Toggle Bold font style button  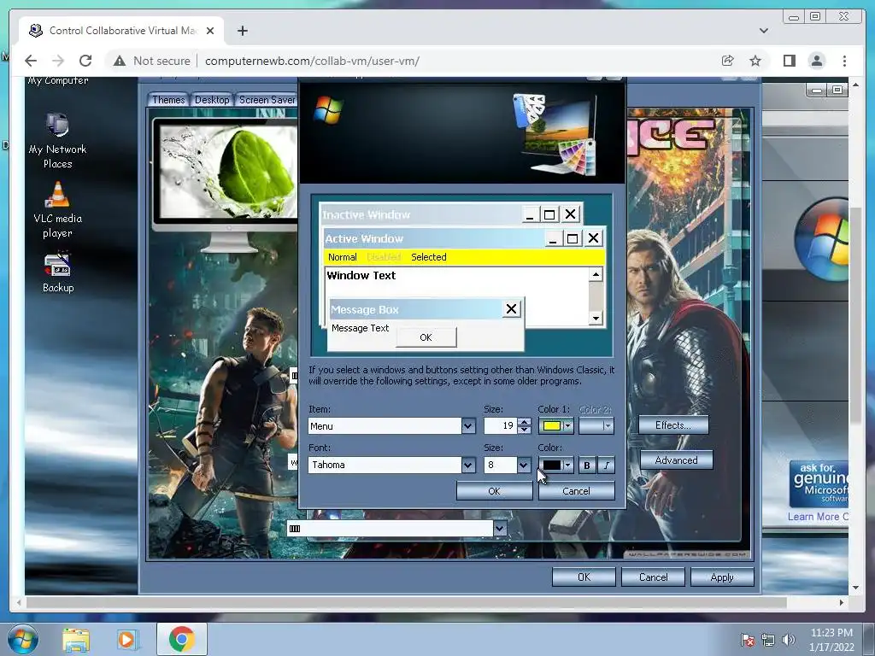click(586, 466)
